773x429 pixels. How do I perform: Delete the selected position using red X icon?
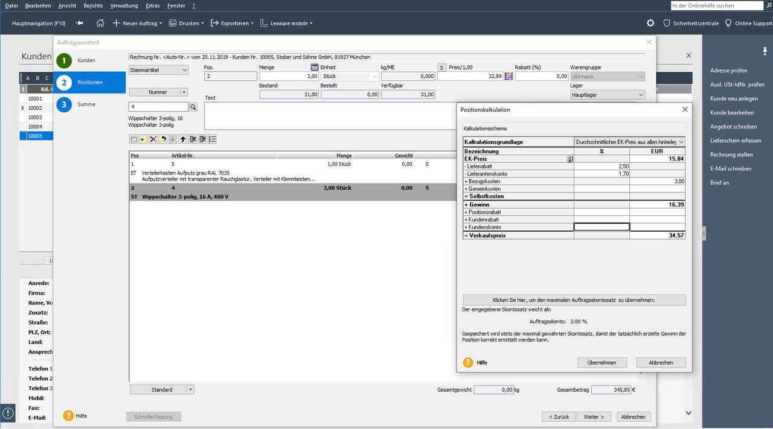pos(153,139)
